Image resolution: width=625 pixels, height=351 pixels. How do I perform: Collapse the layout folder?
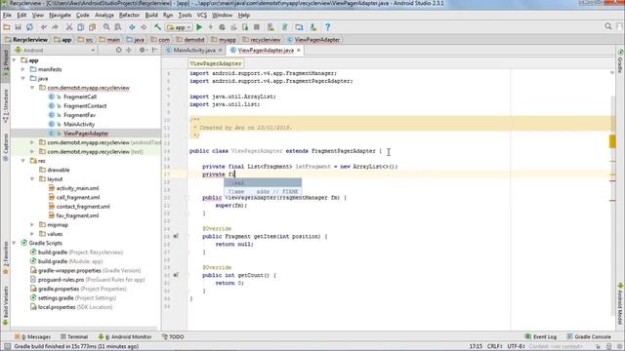click(x=32, y=179)
